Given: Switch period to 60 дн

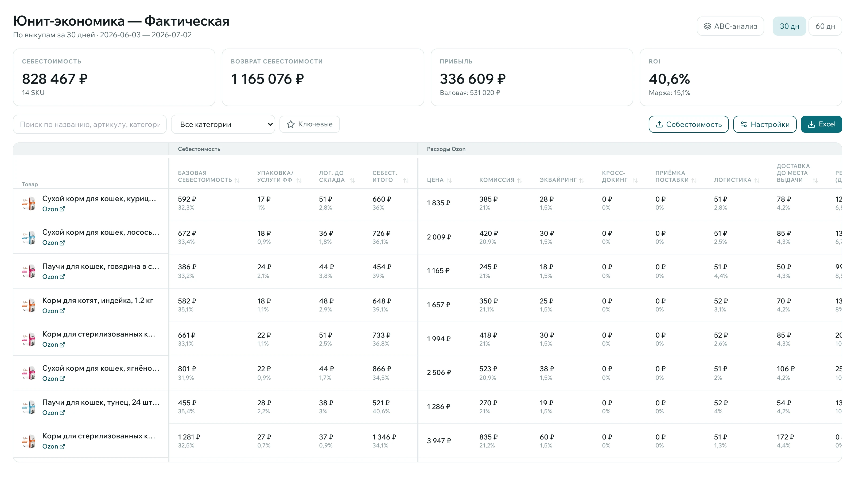Looking at the screenshot, I should pyautogui.click(x=825, y=26).
